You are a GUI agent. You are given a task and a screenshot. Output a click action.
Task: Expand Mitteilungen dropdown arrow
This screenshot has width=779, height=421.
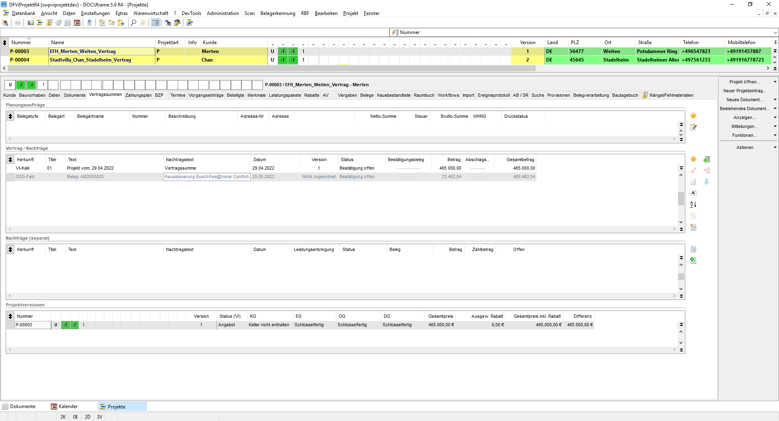pos(775,127)
